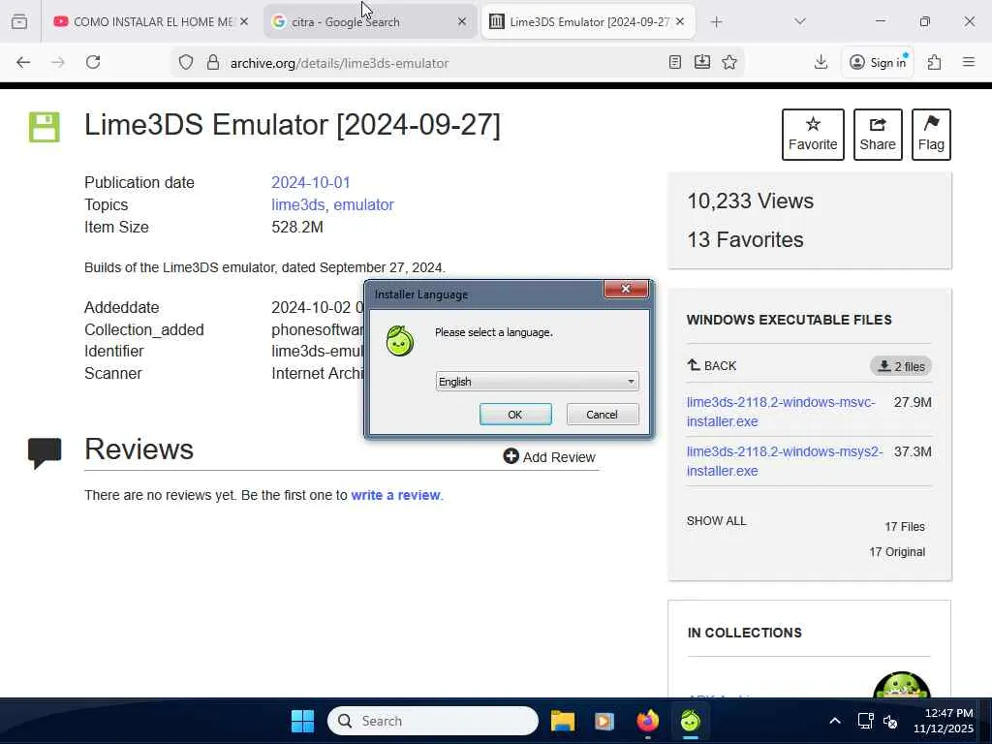Click the Reviews speech bubble icon
The image size is (992, 744).
(x=45, y=453)
